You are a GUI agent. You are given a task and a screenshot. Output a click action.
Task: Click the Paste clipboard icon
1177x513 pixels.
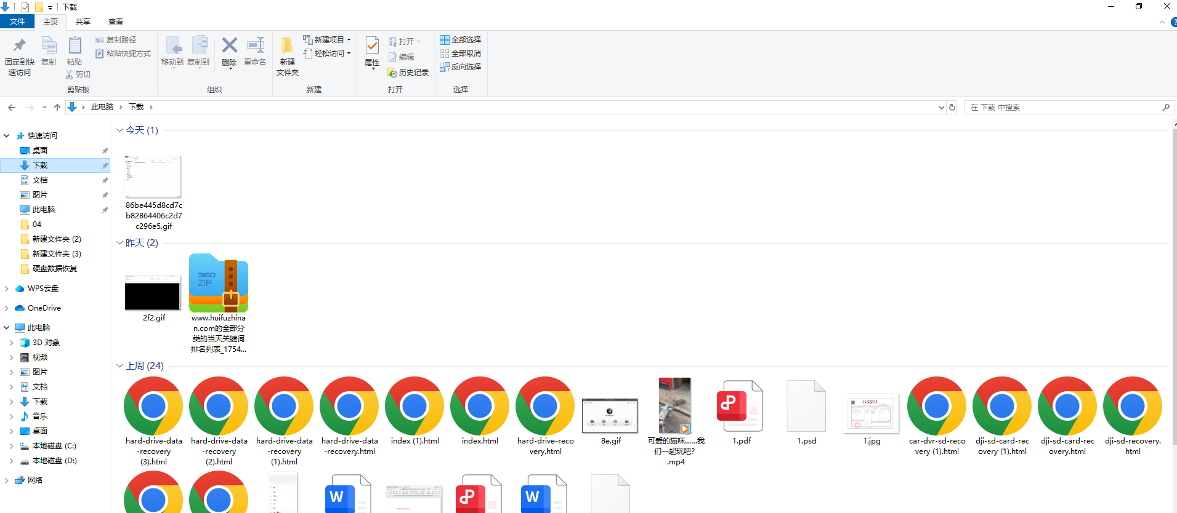coord(75,46)
